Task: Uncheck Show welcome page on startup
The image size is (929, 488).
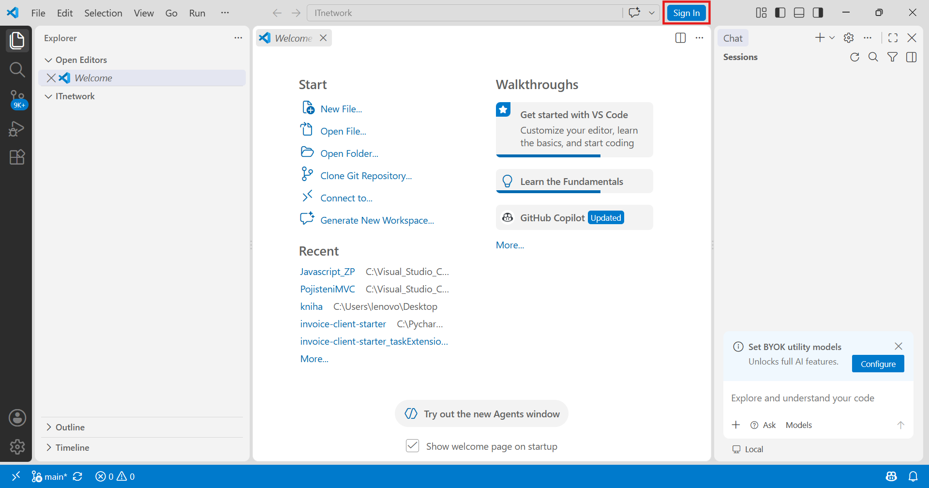Action: [x=412, y=445]
